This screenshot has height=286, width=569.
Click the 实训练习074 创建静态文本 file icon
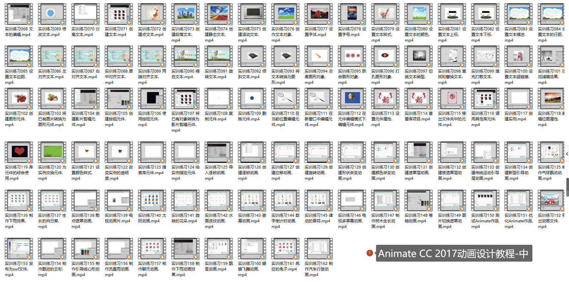[219, 15]
